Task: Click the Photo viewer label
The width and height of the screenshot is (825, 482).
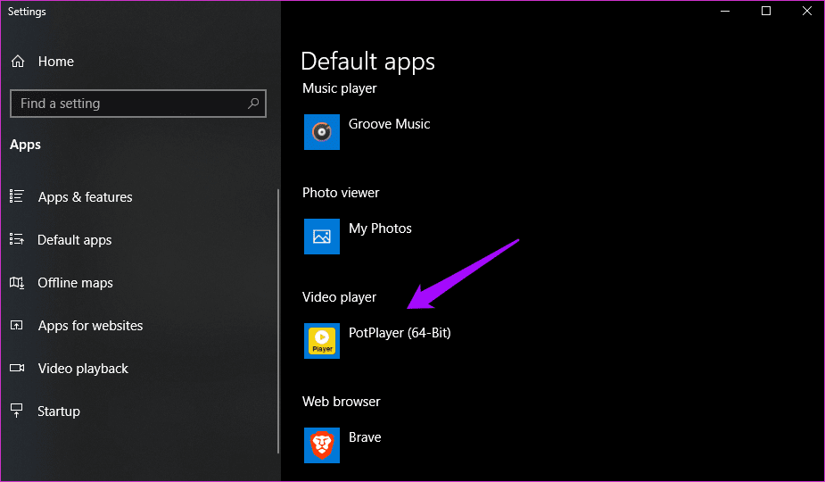Action: [341, 193]
